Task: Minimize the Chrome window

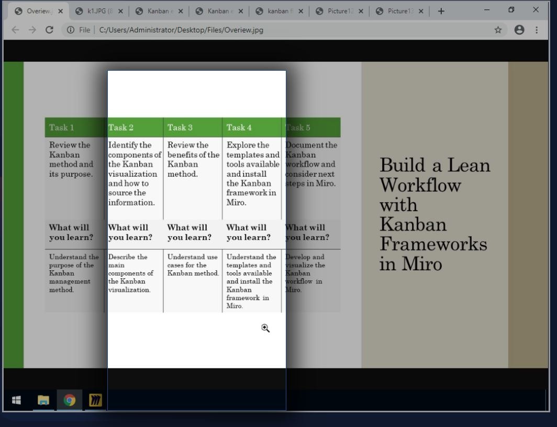Action: coord(487,10)
